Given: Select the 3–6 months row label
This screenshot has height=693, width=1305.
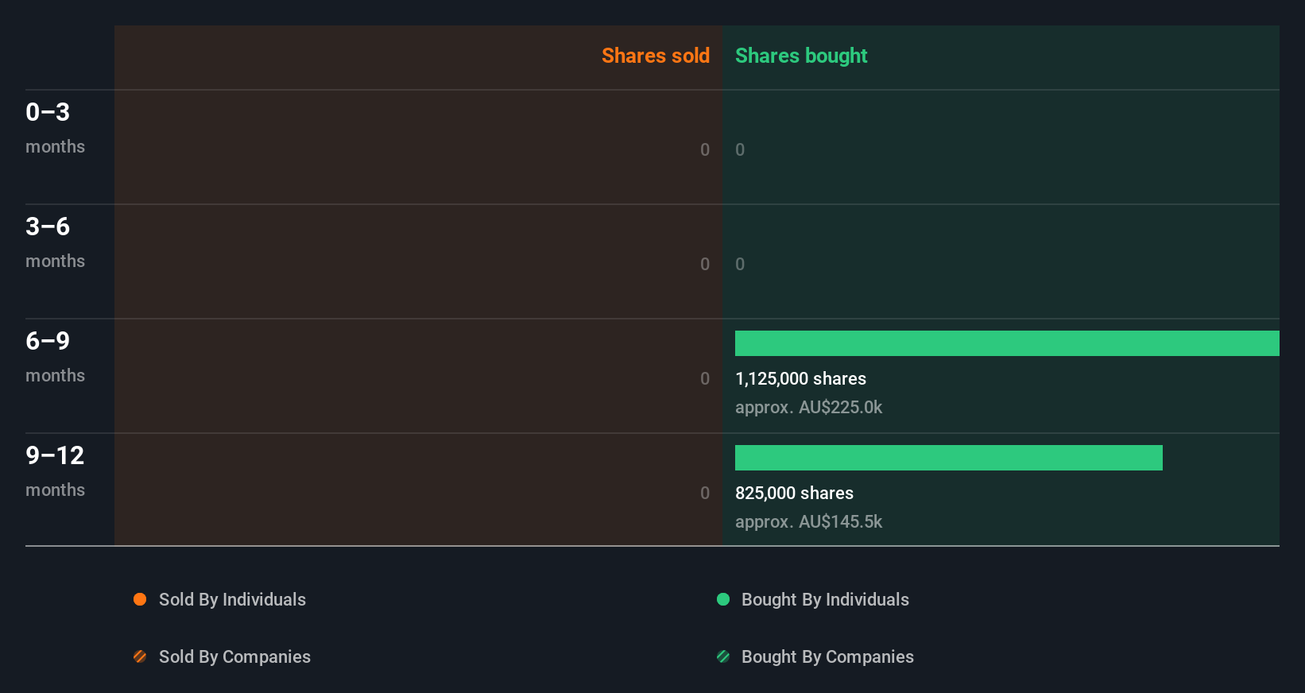Looking at the screenshot, I should [55, 242].
